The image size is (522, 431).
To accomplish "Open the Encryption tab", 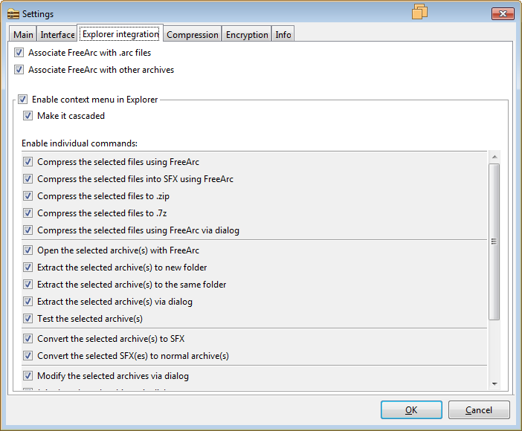I will tap(247, 35).
